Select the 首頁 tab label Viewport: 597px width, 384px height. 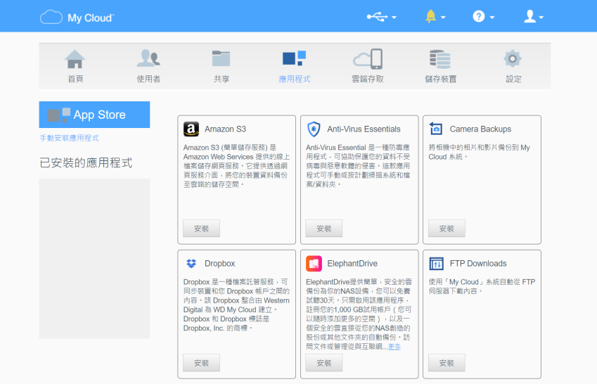pyautogui.click(x=75, y=79)
